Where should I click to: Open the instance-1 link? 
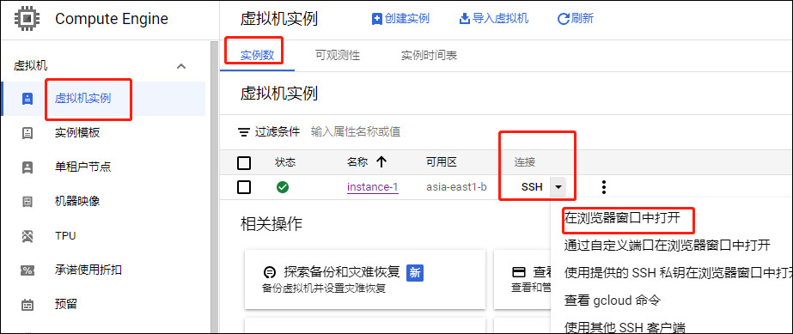pos(373,187)
